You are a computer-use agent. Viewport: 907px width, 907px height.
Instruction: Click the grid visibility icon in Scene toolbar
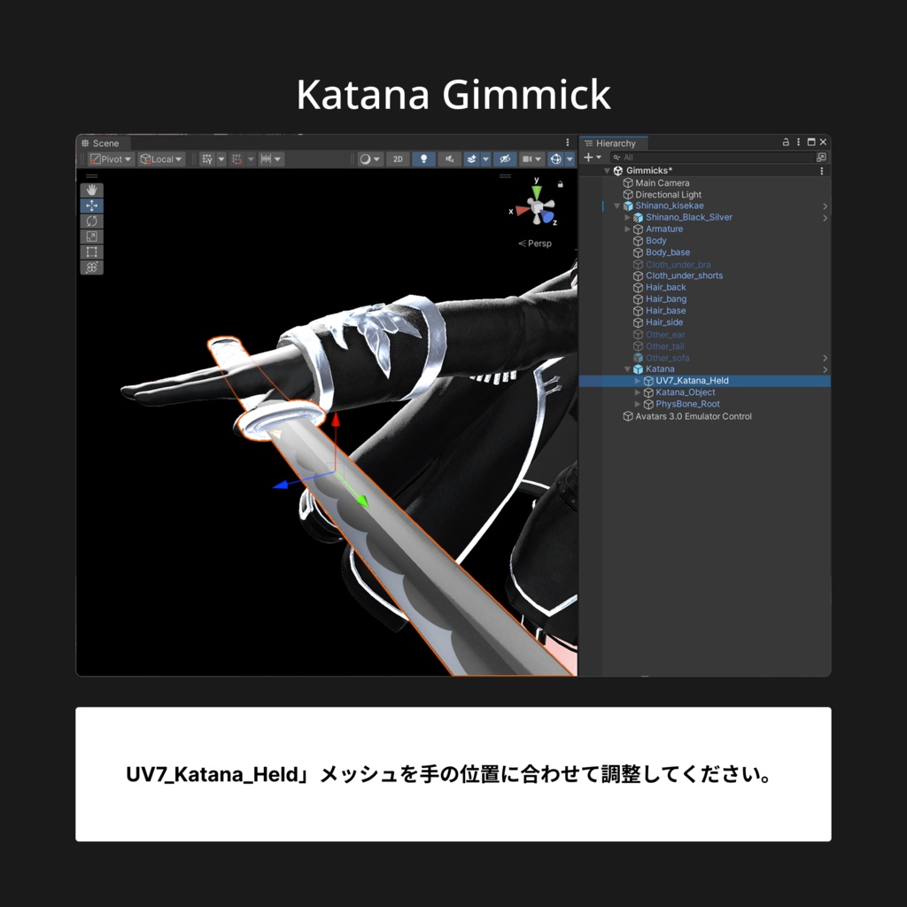coord(207,159)
